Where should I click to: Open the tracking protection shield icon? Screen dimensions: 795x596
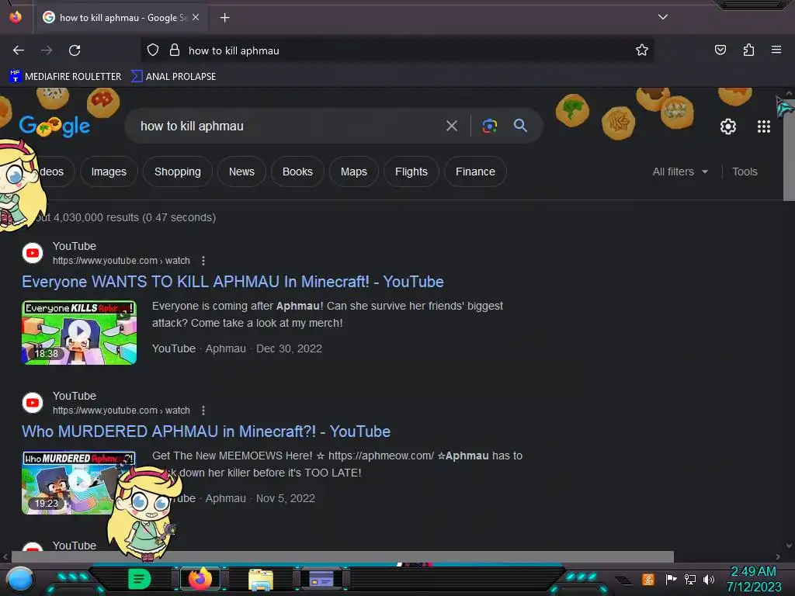click(153, 50)
